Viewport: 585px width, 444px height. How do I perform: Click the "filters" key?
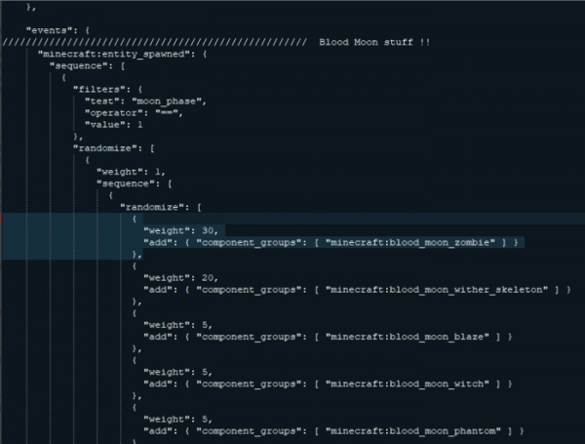[96, 91]
